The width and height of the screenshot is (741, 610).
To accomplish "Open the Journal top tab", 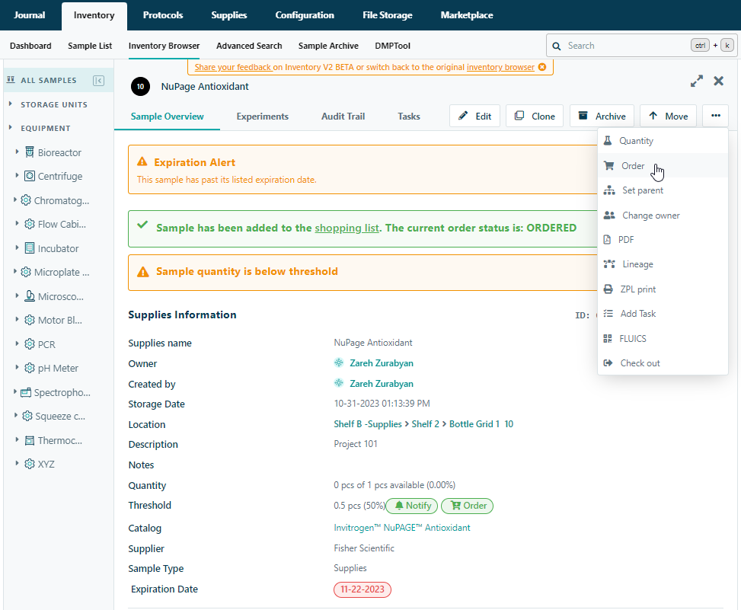I will (x=29, y=15).
